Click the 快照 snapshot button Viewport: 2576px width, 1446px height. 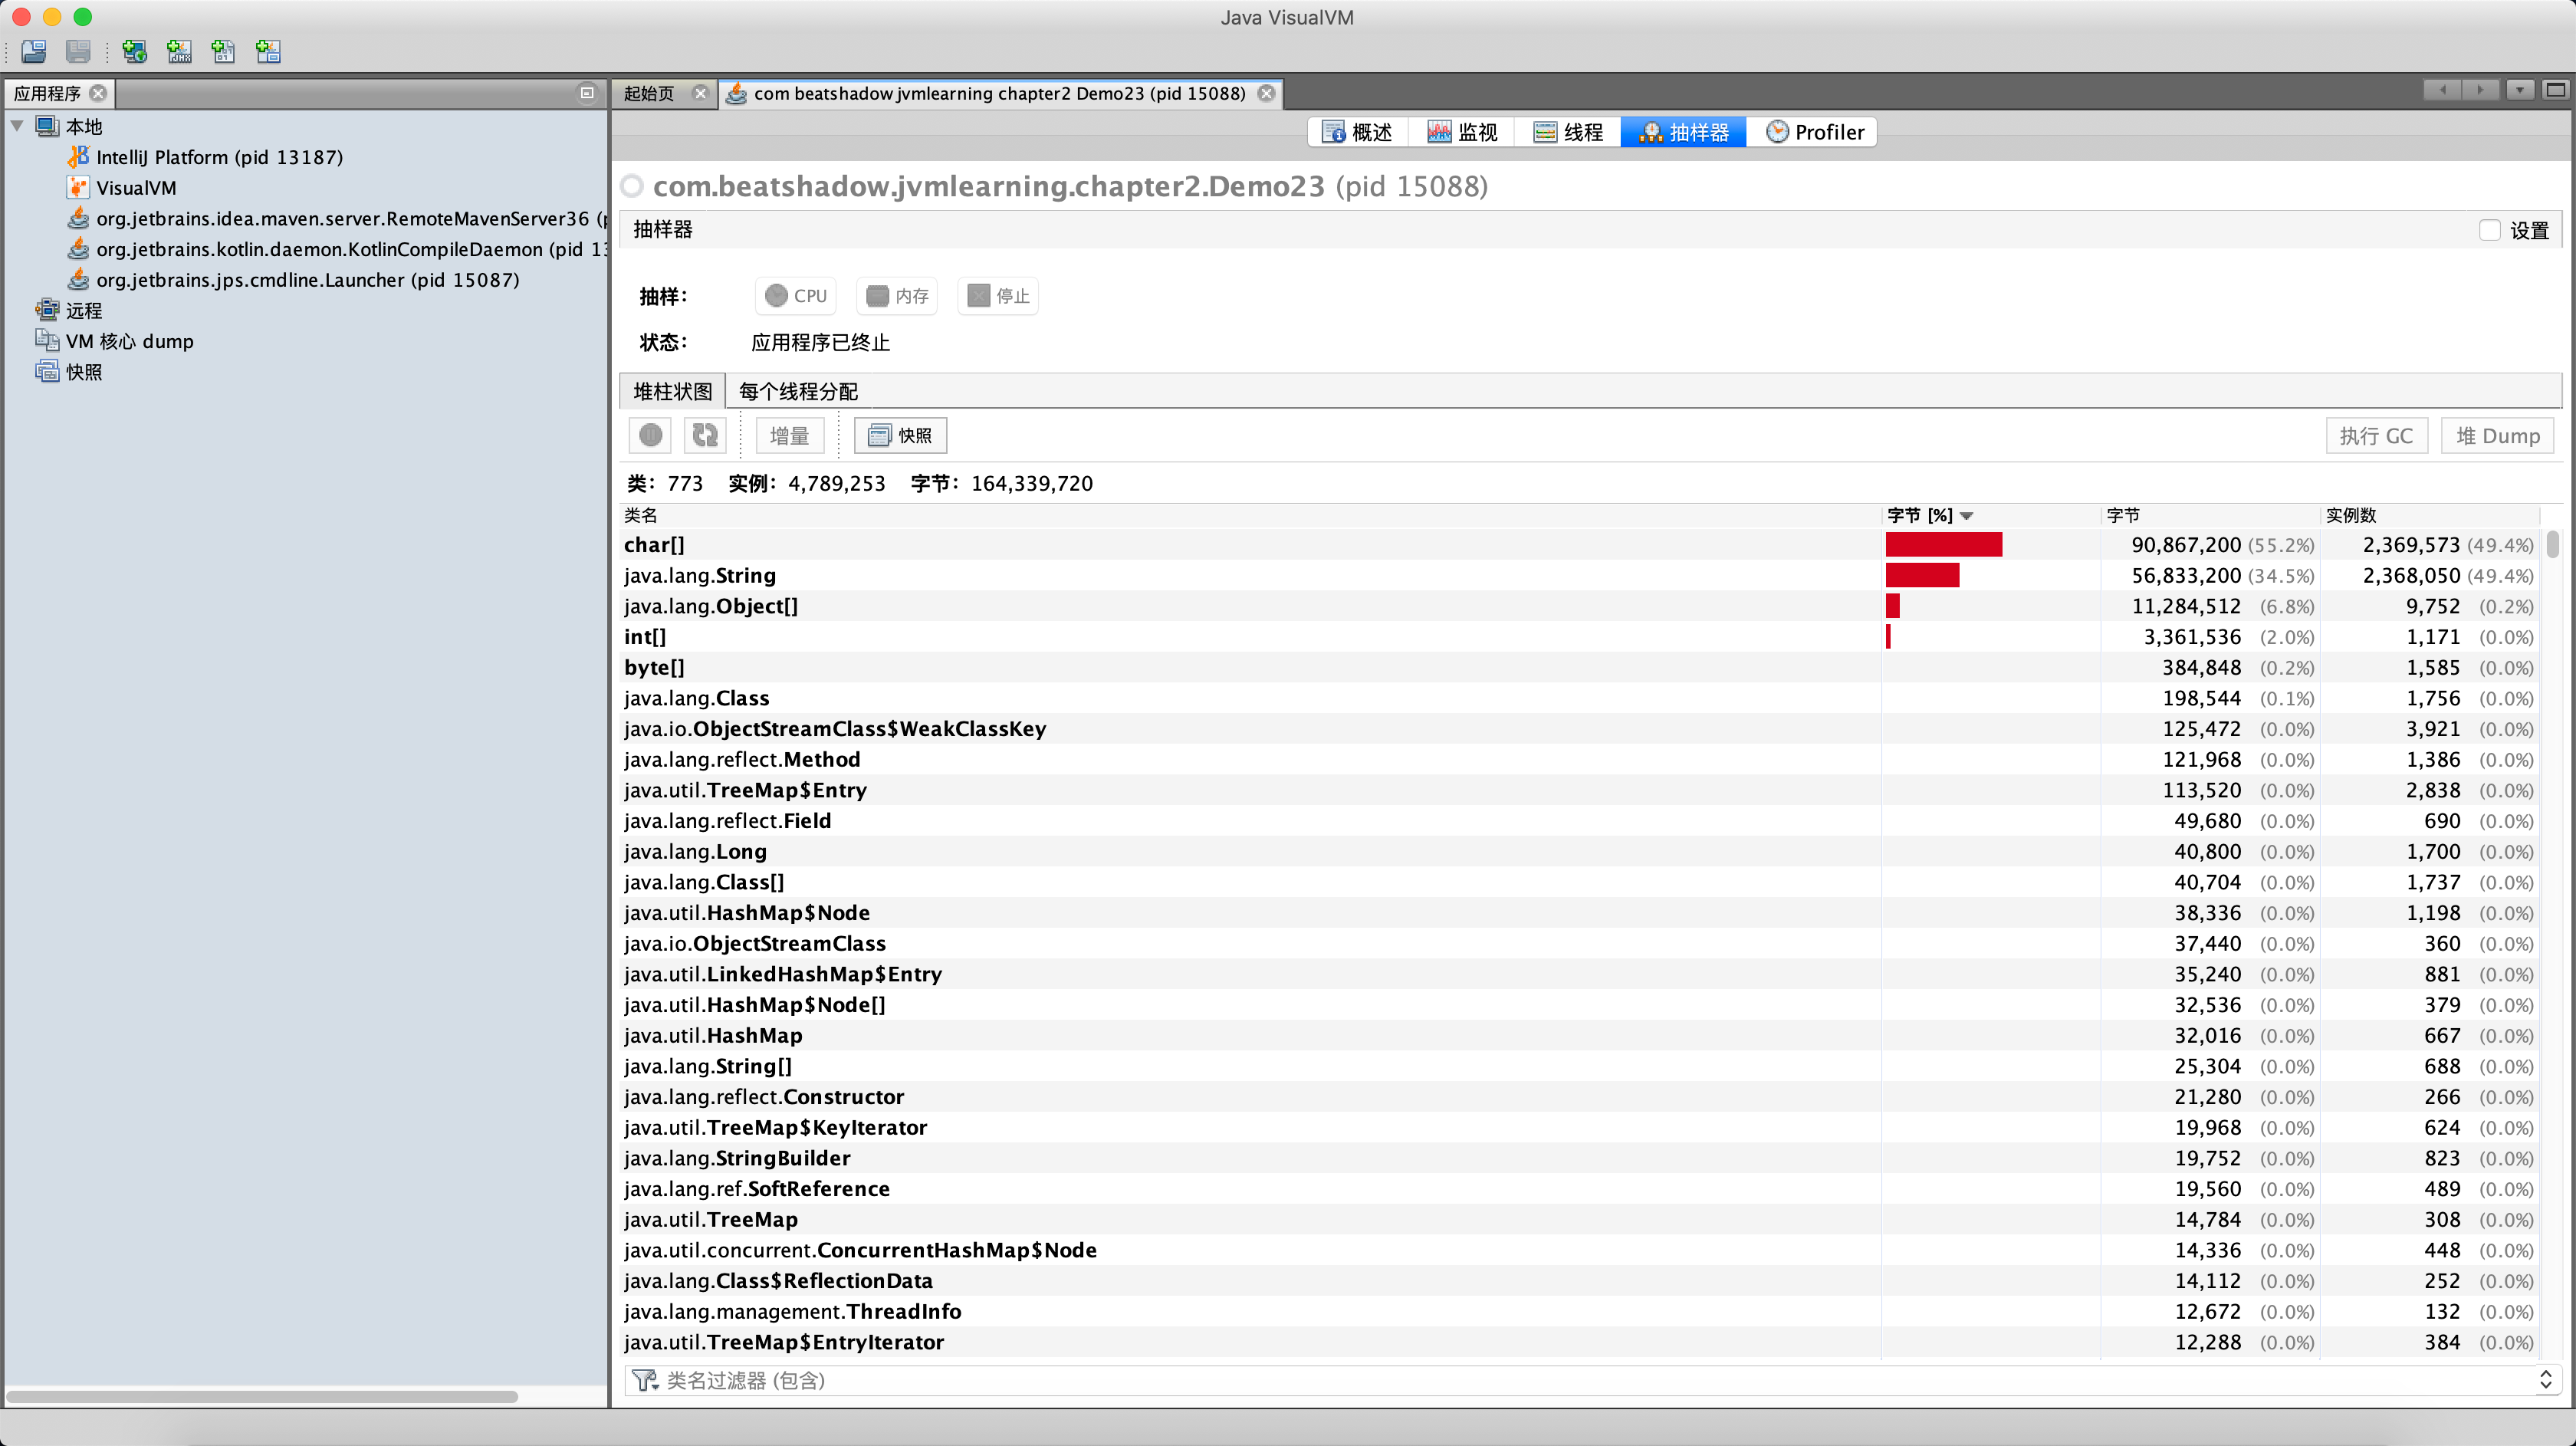(900, 435)
